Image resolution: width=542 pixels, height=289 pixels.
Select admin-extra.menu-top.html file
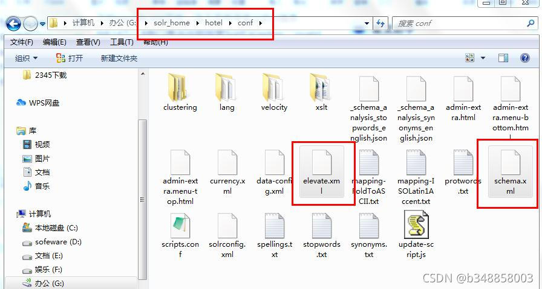point(180,177)
